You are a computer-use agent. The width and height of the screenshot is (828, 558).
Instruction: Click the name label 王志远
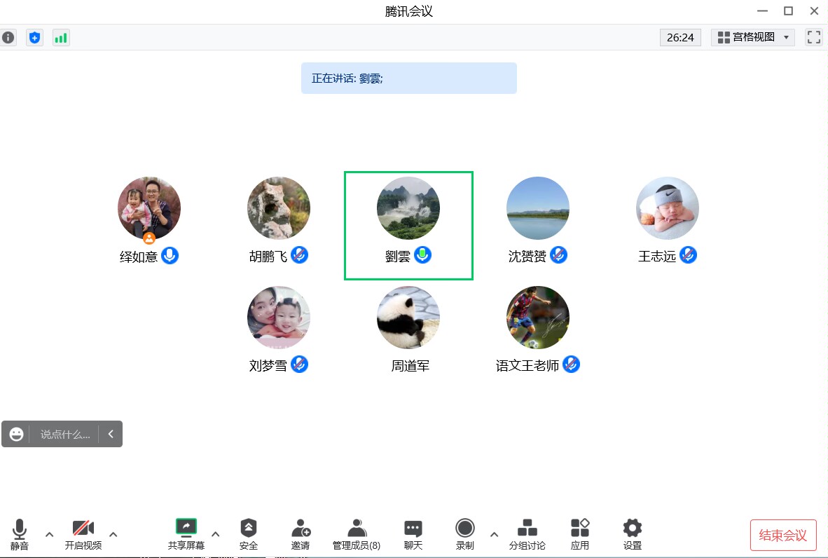pyautogui.click(x=657, y=257)
